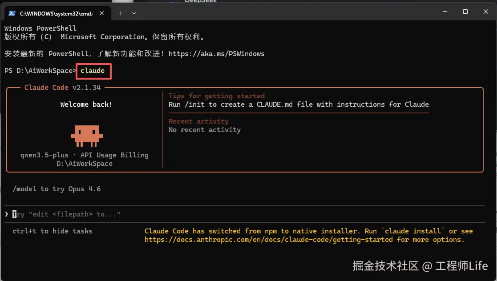
Task: Click the PowerShell icon on the terminal tab
Action: click(12, 13)
